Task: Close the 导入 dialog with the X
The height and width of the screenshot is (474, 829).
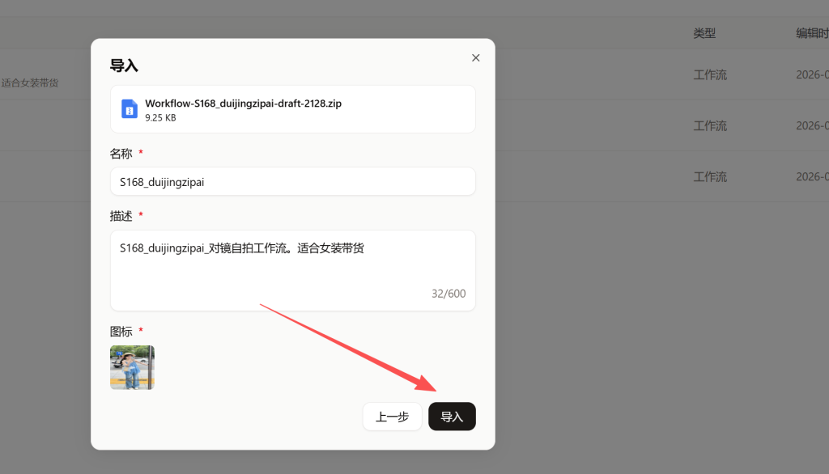Action: click(x=476, y=57)
